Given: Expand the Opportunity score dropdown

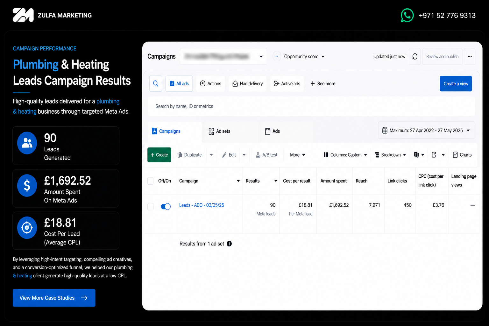Looking at the screenshot, I should click(323, 56).
